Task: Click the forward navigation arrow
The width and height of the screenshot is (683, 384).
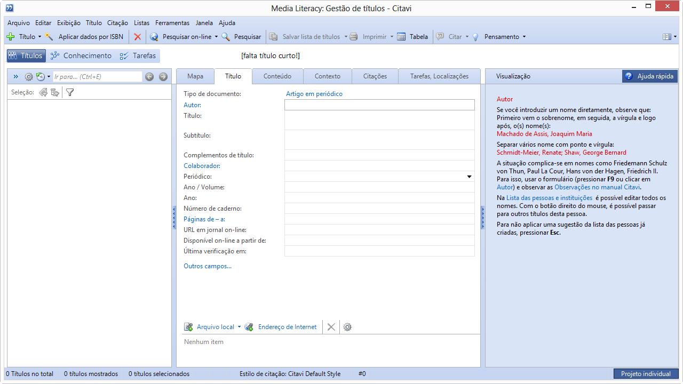Action: click(163, 77)
